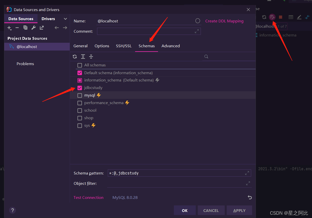Click the search magnifier in schemas toolbar

coord(206,57)
